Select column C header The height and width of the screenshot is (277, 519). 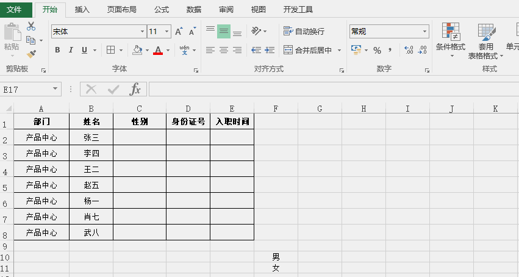tap(139, 109)
